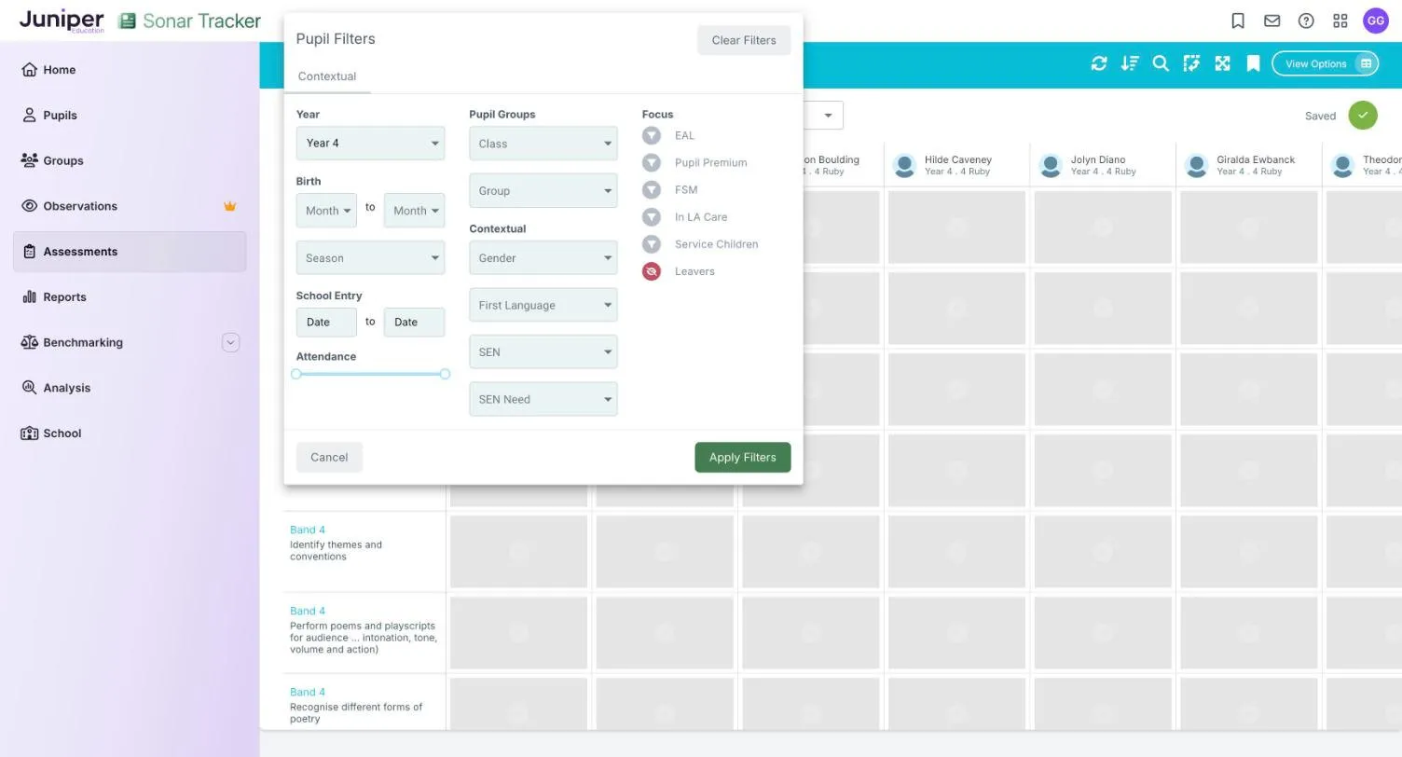This screenshot has width=1402, height=757.
Task: Click Jolyn Diano's pupil avatar
Action: 1051,165
